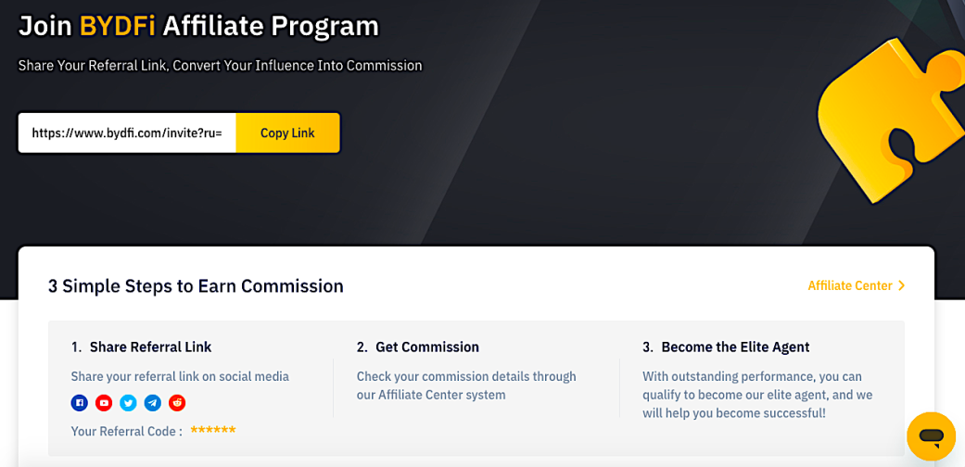Click the Your Referral Code label
965x467 pixels.
click(x=127, y=431)
